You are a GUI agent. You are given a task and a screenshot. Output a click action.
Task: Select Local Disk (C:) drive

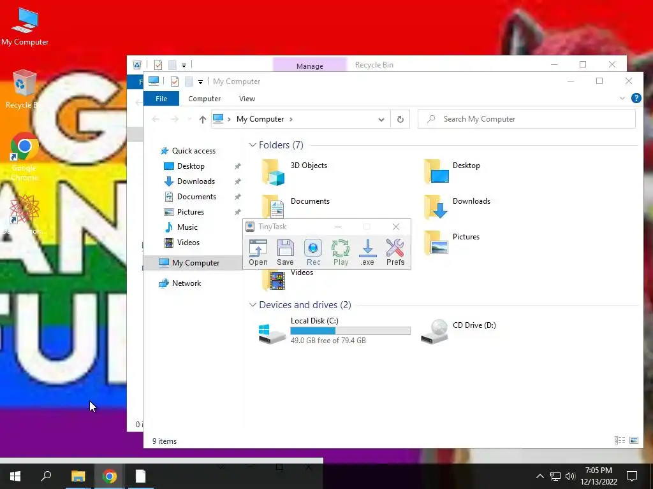(334, 330)
